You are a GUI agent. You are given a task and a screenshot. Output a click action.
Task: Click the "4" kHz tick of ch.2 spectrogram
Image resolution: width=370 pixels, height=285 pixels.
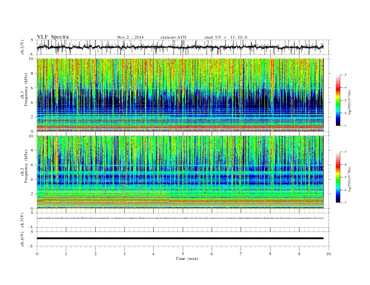click(x=32, y=179)
